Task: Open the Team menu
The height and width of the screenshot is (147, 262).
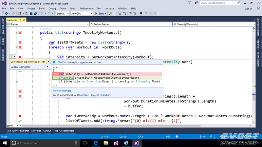Action: pos(63,8)
